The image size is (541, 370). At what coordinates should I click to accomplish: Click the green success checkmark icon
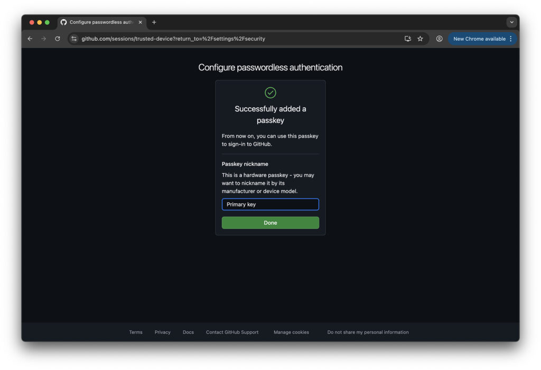pyautogui.click(x=270, y=92)
